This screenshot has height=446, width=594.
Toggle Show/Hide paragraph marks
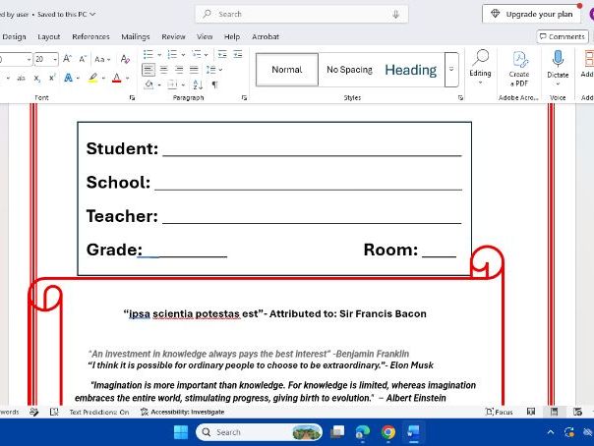point(214,84)
